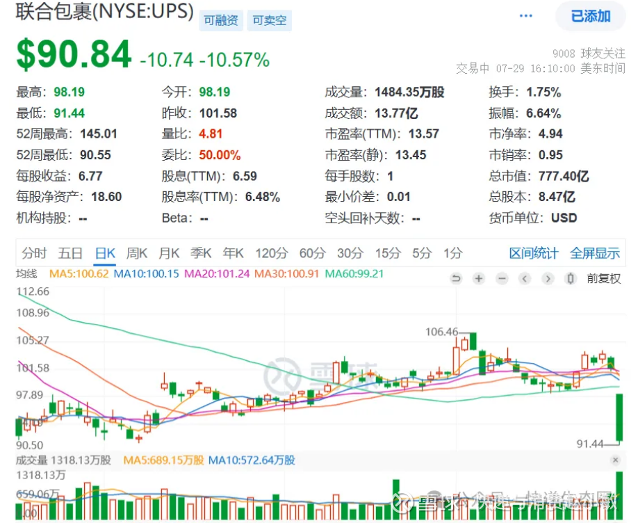This screenshot has height=523, width=638.
Task: Zoom out the K-line chart with minus icon
Action: pos(502,279)
